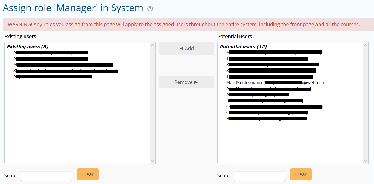
Task: Select Max Mustermann in Potential users list
Action: pyautogui.click(x=275, y=83)
